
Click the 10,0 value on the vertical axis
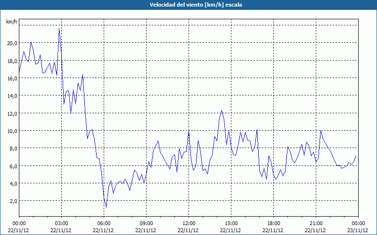[12, 131]
